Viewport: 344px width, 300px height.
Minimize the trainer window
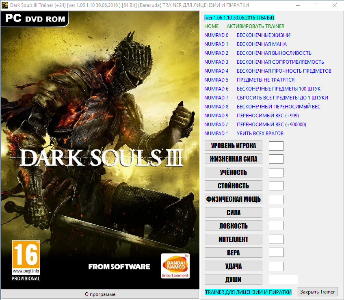click(297, 5)
